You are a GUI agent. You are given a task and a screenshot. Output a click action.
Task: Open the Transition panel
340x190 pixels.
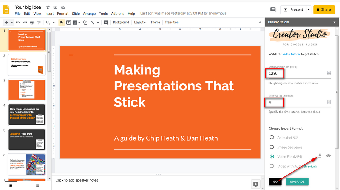point(172,23)
